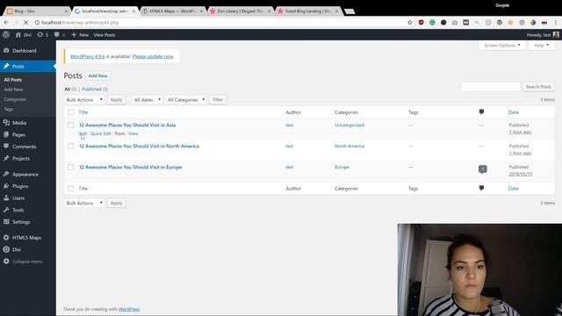Click the Divi site home icon
This screenshot has width=562, height=316.
click(18, 35)
